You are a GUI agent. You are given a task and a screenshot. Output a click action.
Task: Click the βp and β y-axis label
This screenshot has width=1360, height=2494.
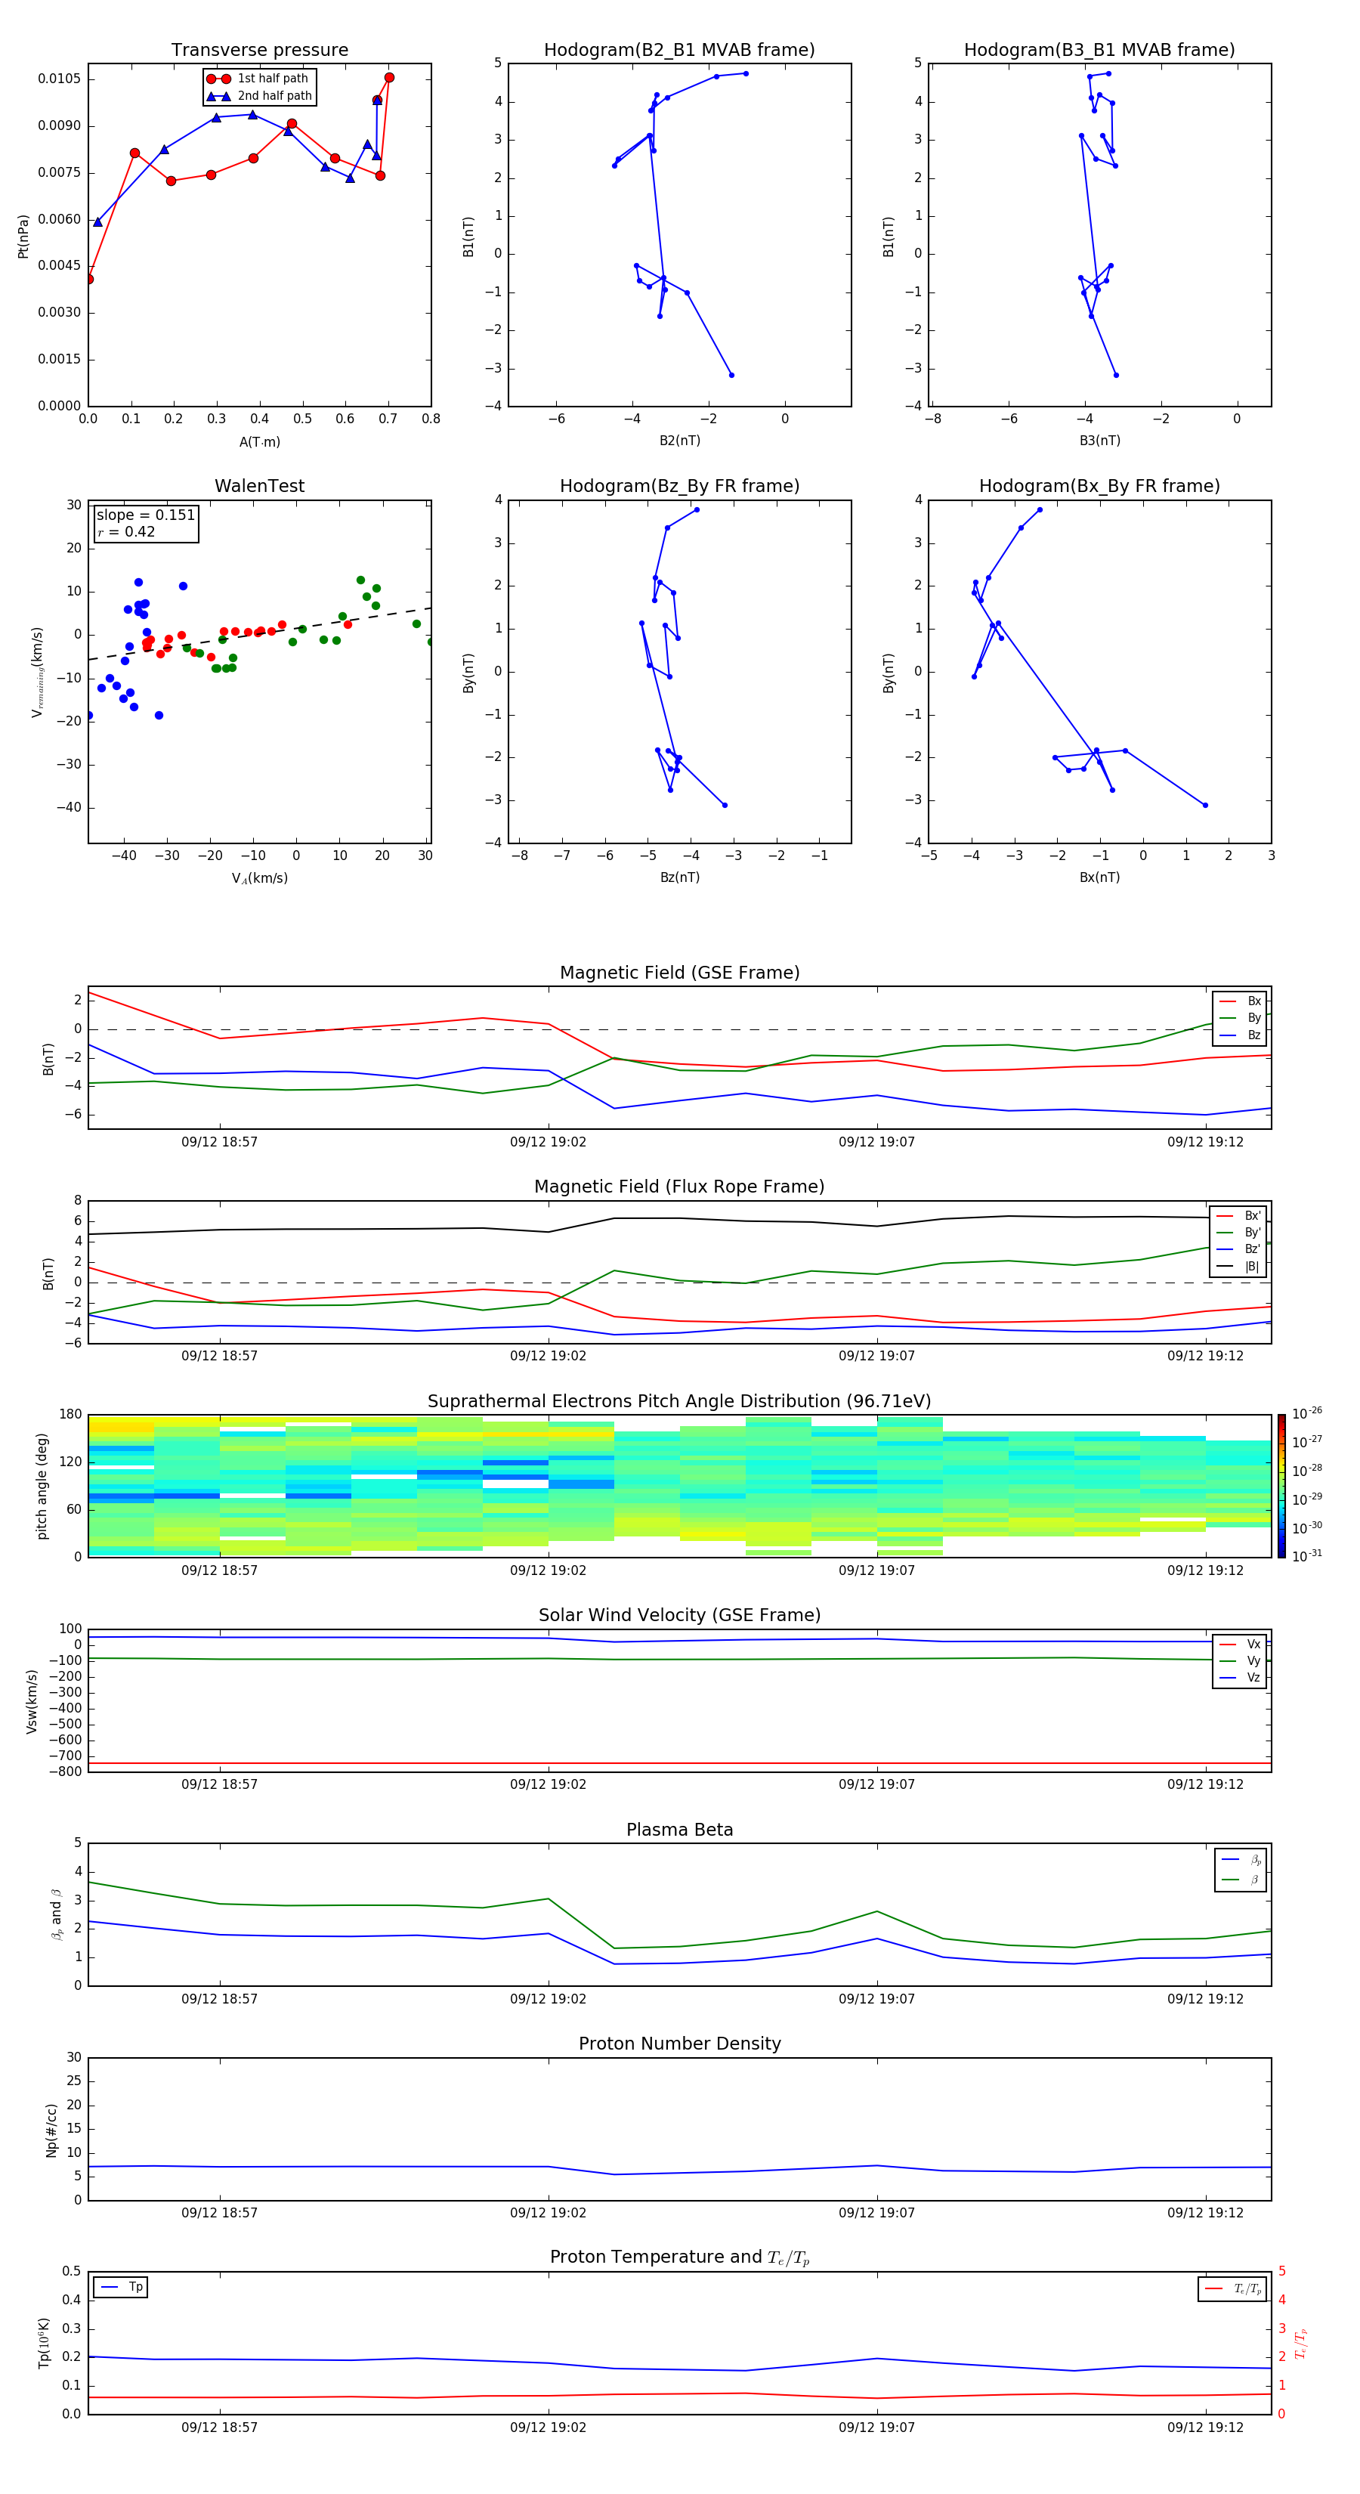[57, 1914]
